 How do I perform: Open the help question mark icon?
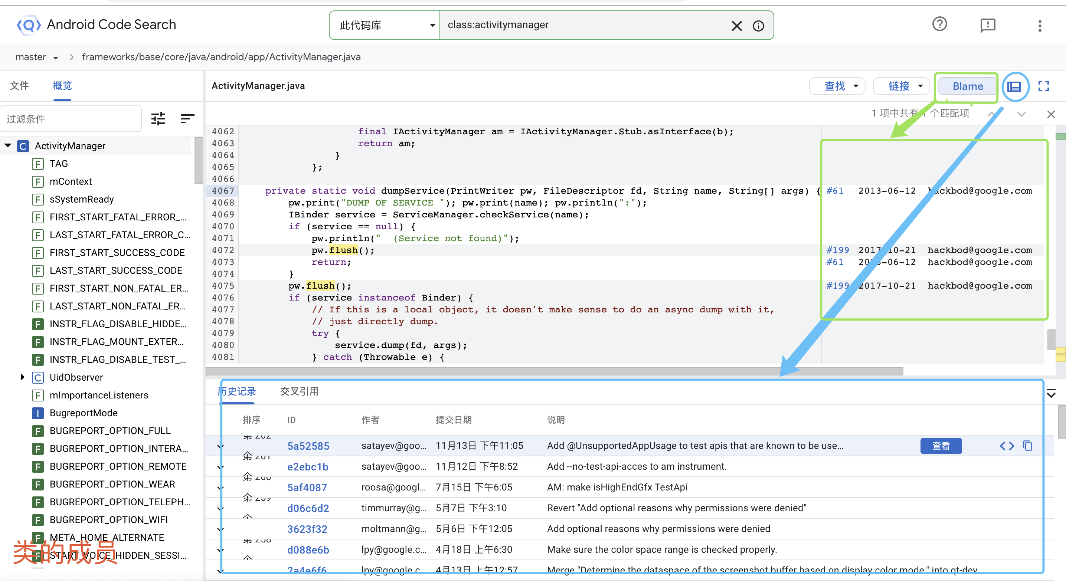[939, 24]
